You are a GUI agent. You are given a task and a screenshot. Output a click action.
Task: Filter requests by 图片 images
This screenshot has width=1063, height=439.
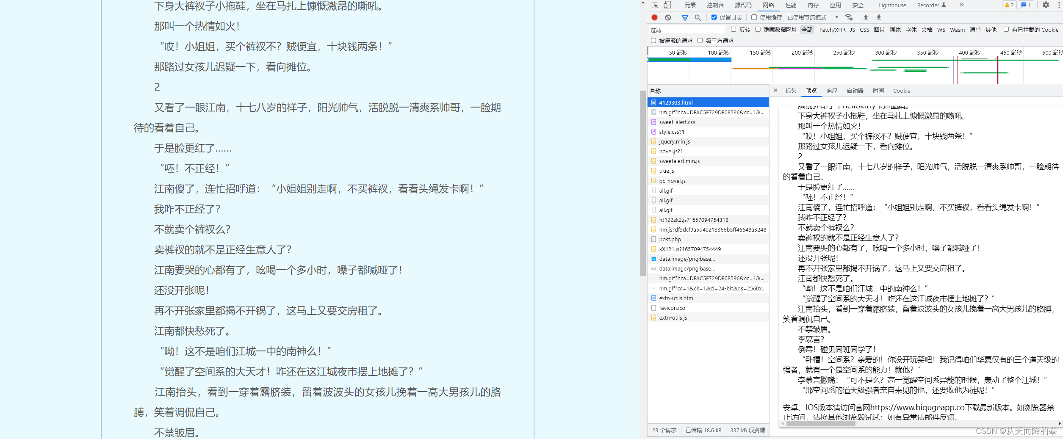coord(879,30)
